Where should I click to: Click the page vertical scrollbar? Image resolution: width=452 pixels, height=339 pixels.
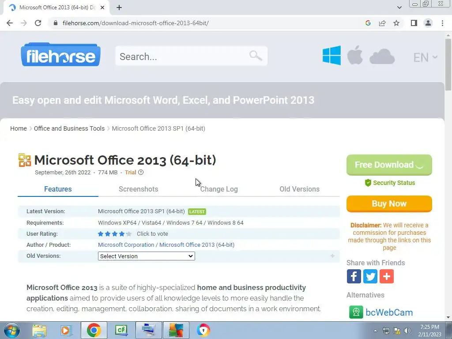pyautogui.click(x=448, y=65)
